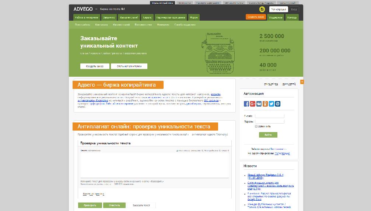Click the 'Очистить' button
The image size is (371, 211).
(x=114, y=205)
